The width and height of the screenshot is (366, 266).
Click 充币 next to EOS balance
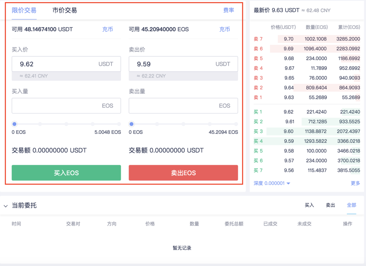coord(225,29)
